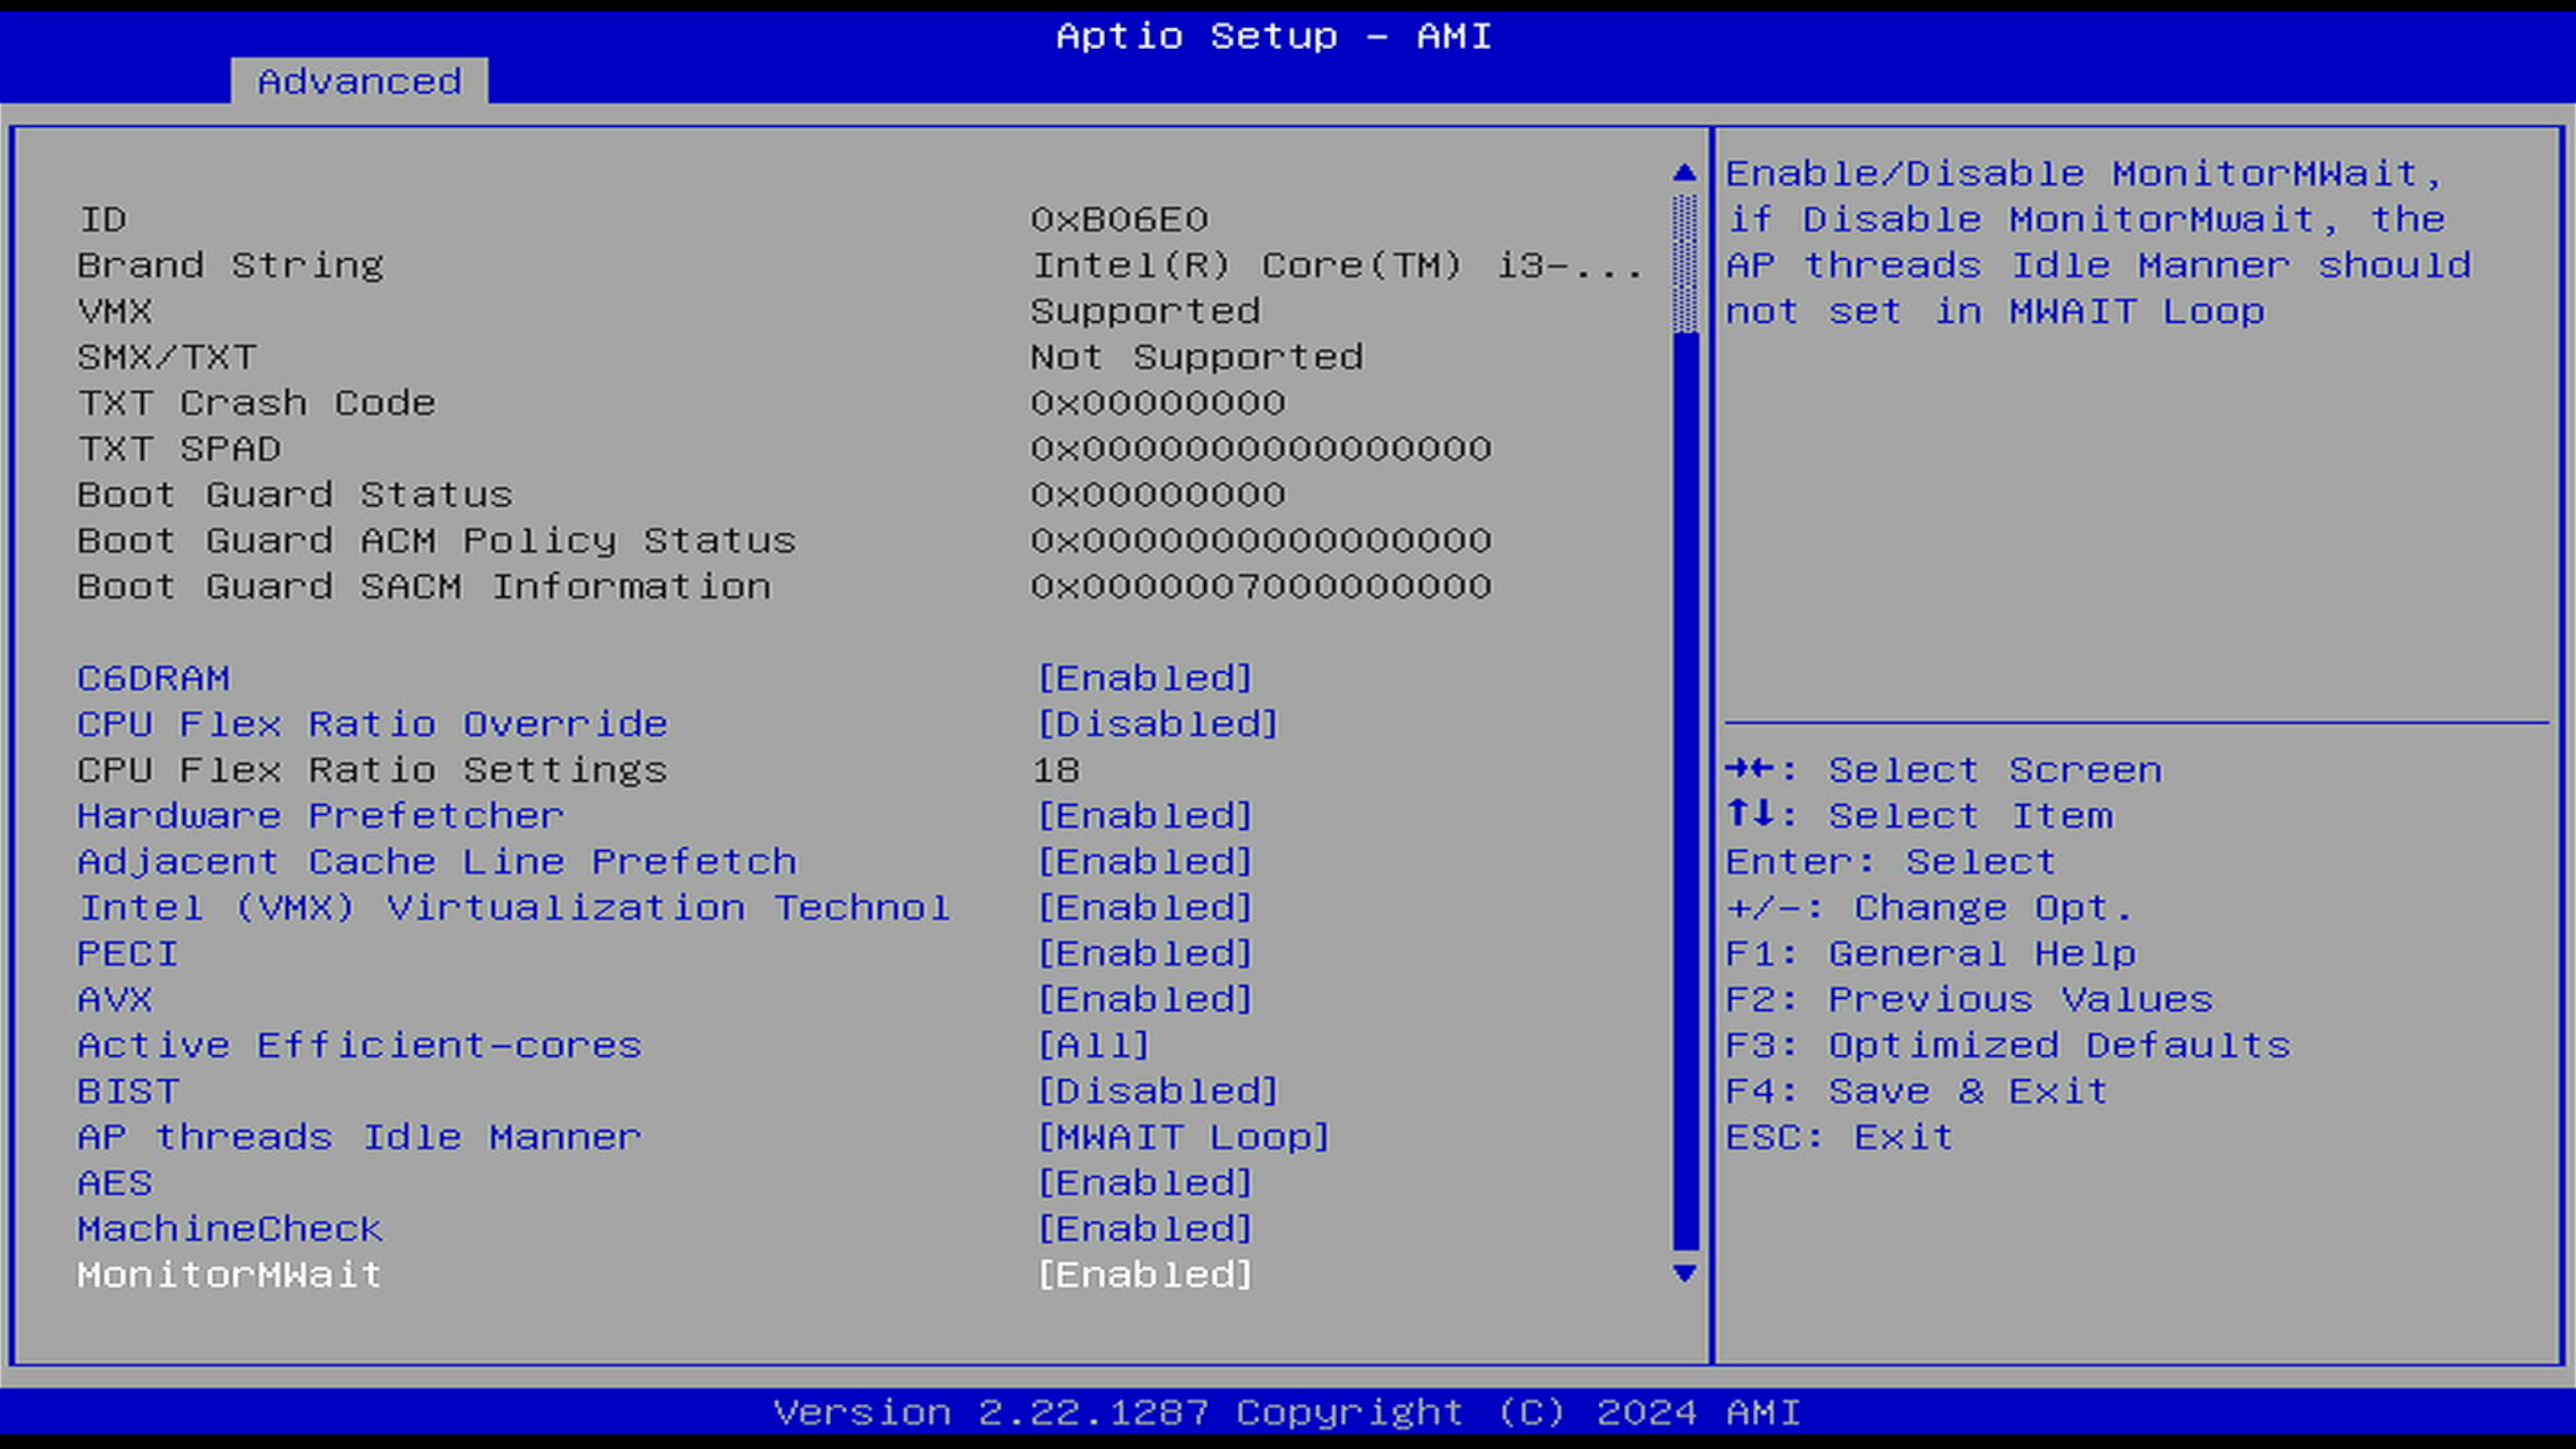The image size is (2576, 1449).
Task: Select the Advanced tab
Action: click(359, 81)
